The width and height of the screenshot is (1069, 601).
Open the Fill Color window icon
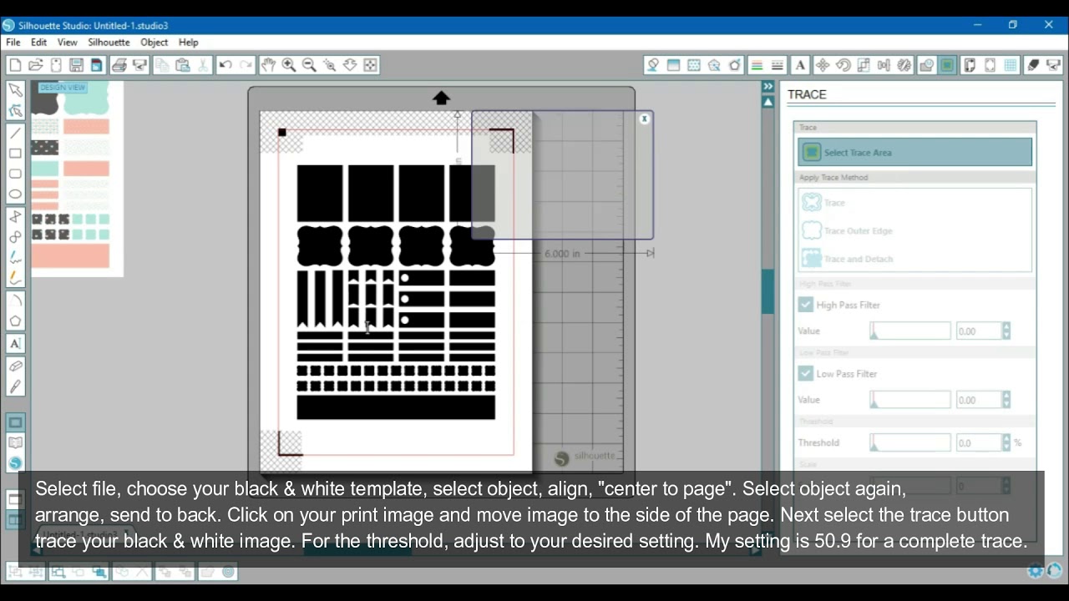pyautogui.click(x=653, y=65)
